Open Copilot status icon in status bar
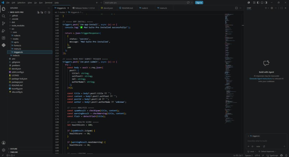This screenshot has height=157, width=289. [x=281, y=155]
